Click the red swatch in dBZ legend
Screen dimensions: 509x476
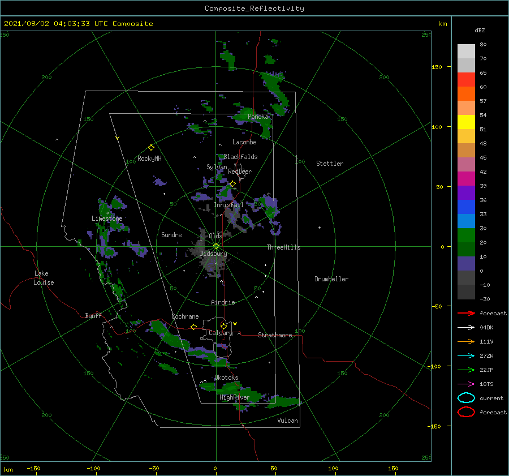coord(466,79)
